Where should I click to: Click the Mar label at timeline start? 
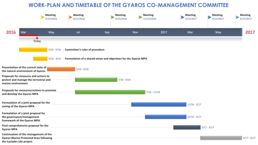coord(23,32)
